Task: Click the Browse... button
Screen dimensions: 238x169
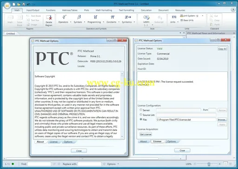Action: pos(222,120)
